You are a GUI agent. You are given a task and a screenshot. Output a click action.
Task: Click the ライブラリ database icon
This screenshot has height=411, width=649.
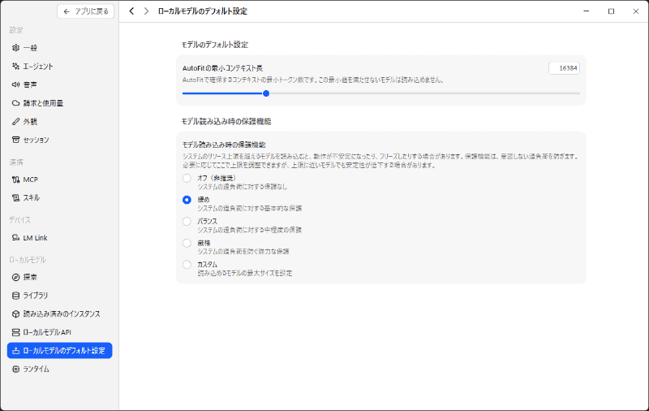15,296
